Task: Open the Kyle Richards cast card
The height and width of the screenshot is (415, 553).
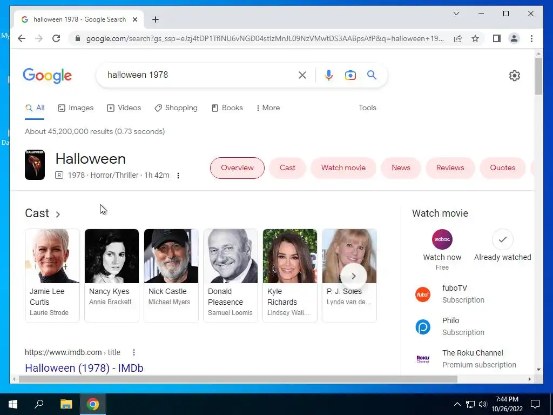Action: (290, 276)
